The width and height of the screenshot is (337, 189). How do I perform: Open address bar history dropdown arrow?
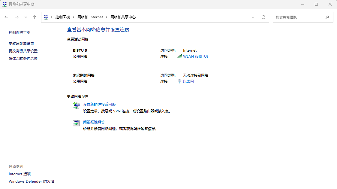[x=253, y=17]
